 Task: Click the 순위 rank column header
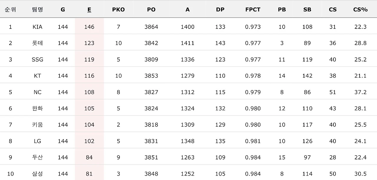point(10,9)
